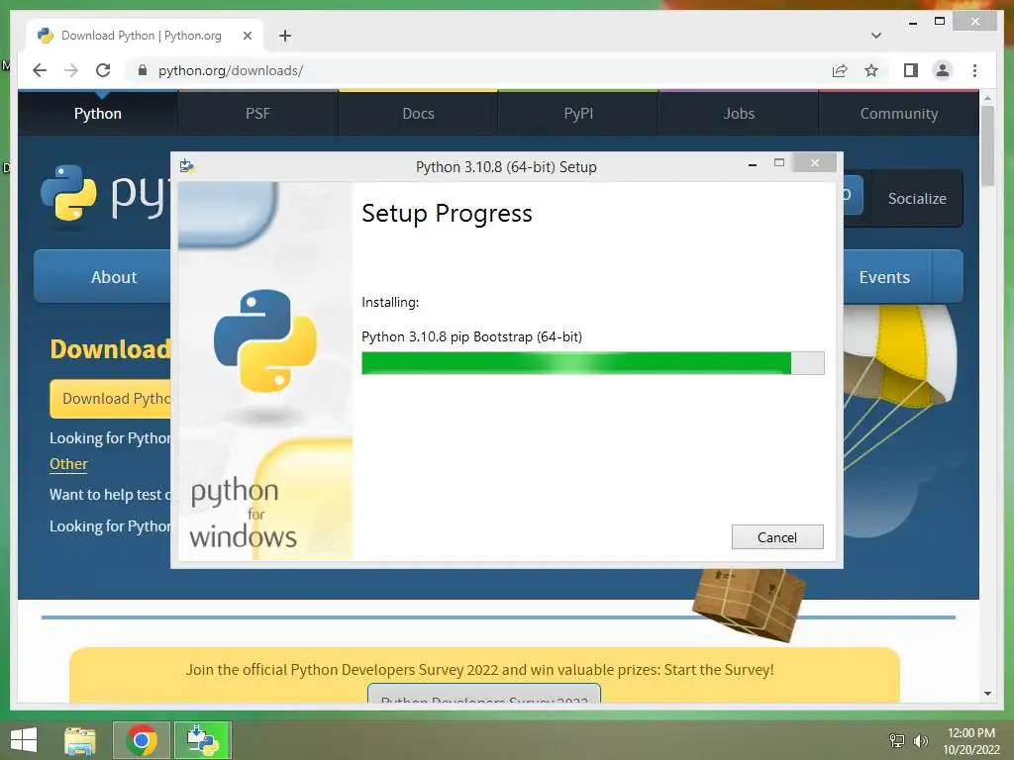
Task: Click the volume speaker tray icon
Action: 921,740
